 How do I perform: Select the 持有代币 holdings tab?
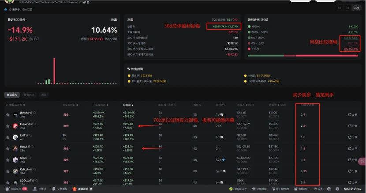(28, 95)
